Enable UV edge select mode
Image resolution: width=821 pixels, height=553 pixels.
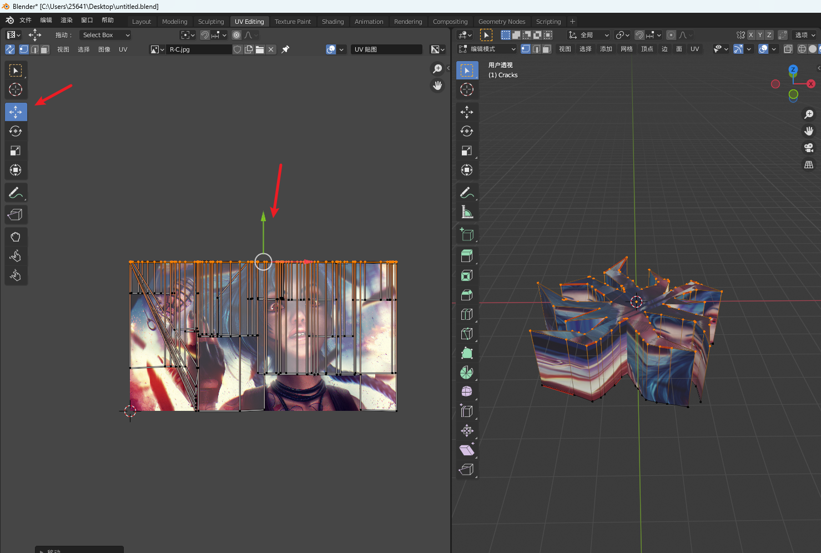tap(34, 49)
